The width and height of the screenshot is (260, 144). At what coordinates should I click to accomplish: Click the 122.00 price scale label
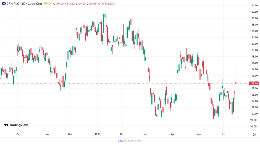tap(254, 44)
